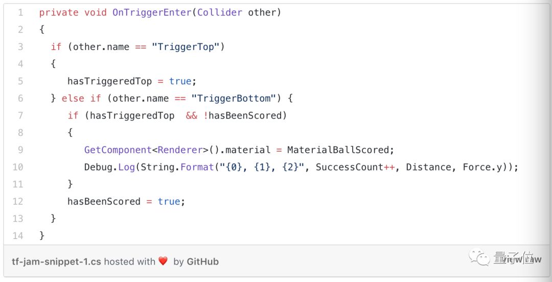Select line number 14 in gutter
This screenshot has height=282, width=552.
18,236
